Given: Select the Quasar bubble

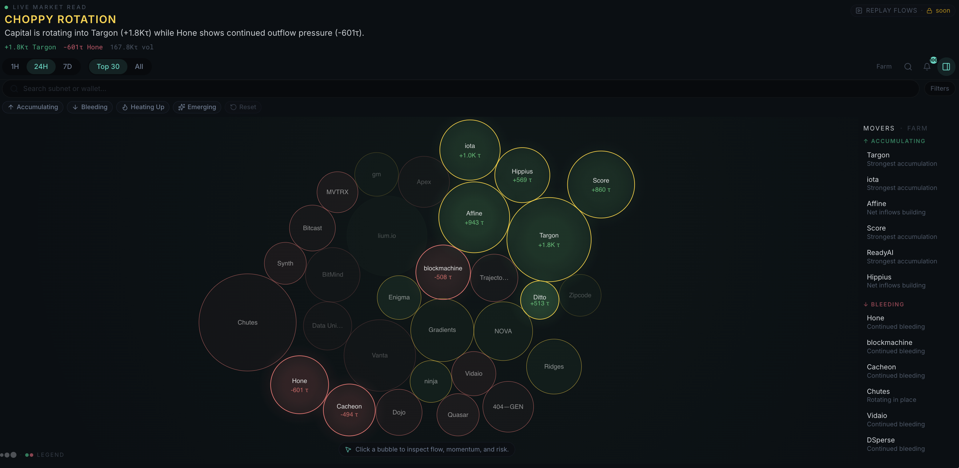Looking at the screenshot, I should (458, 415).
